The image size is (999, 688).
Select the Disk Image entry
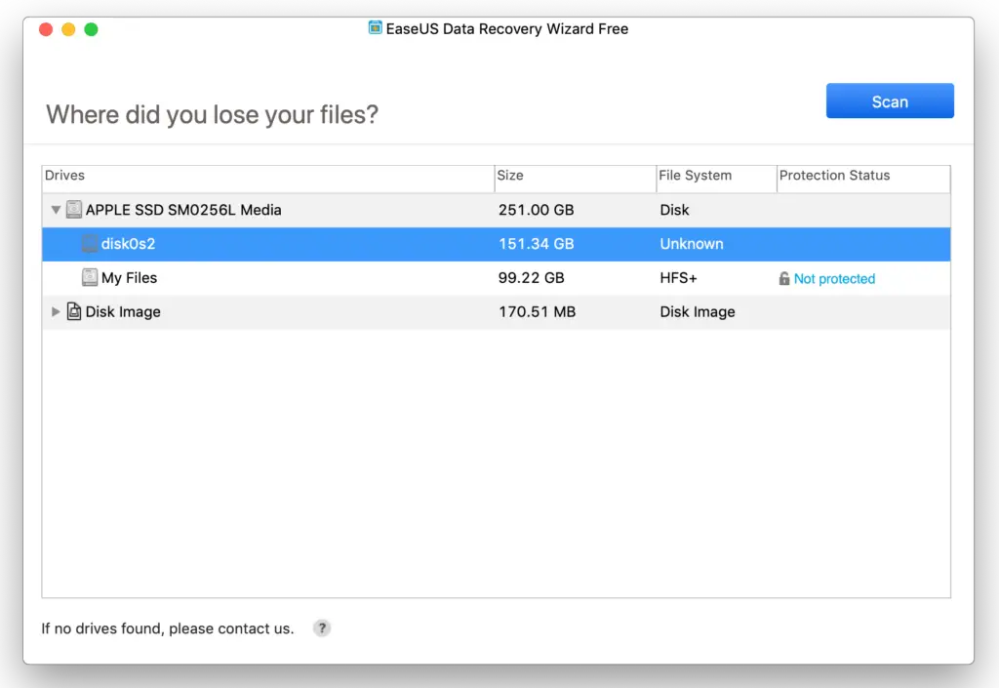click(x=496, y=311)
